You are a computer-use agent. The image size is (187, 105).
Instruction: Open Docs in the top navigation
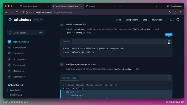[118, 20]
